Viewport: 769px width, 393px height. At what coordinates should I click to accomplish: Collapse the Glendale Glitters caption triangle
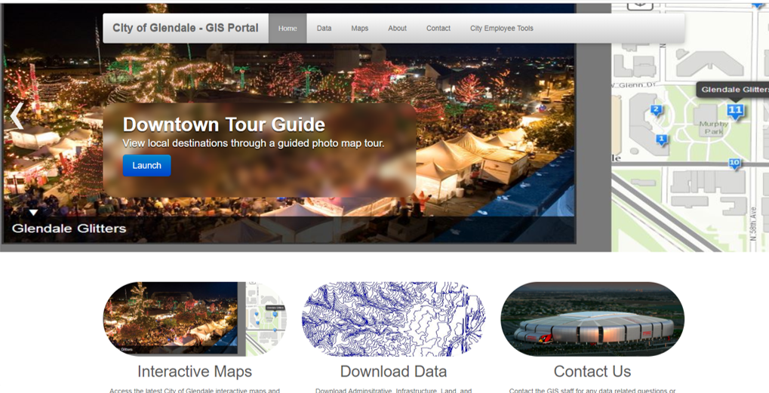tap(33, 213)
